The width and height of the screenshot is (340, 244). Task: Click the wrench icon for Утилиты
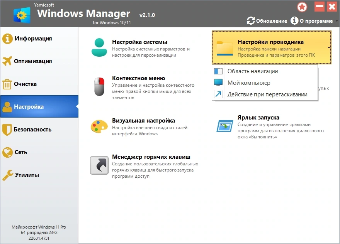coord(8,175)
